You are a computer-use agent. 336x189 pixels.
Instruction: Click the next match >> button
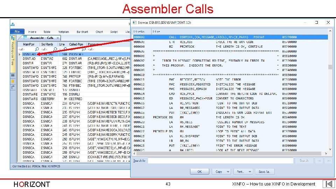(x=329, y=161)
